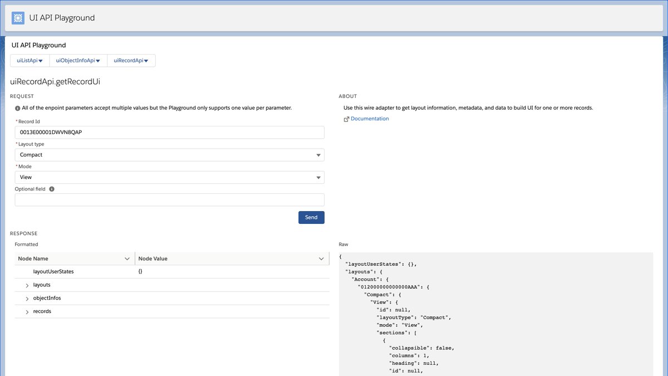Open the Layout type combo box
This screenshot has width=668, height=376.
[169, 155]
